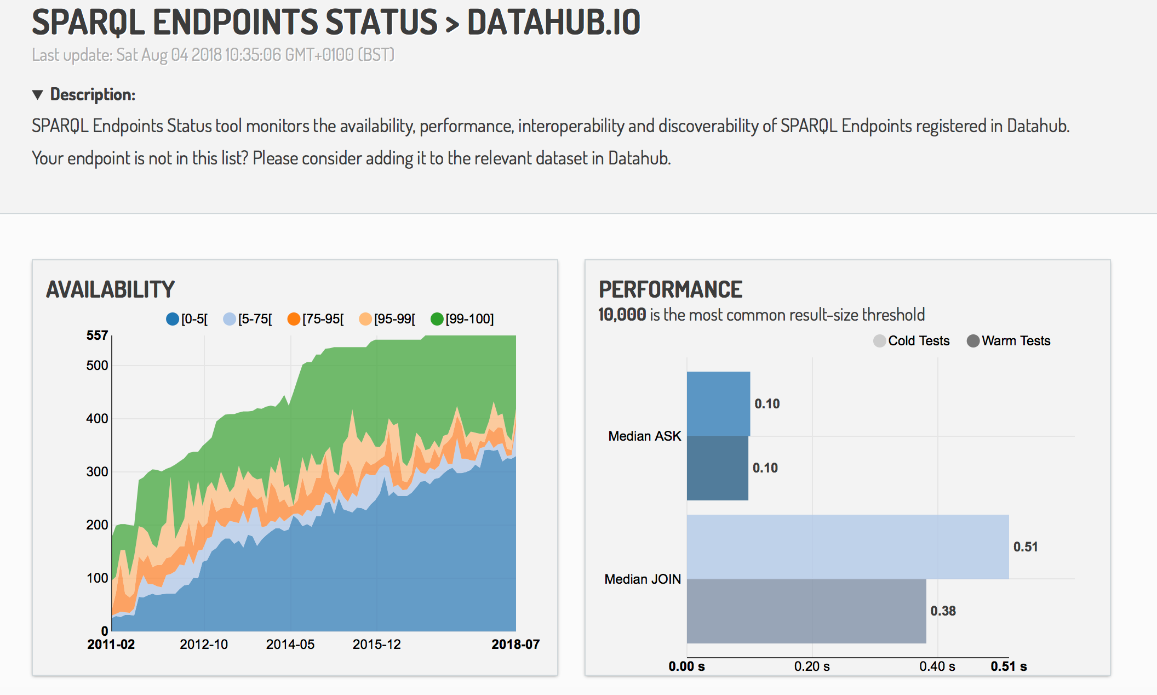Click the Median JOIN axis label
Screen dimensions: 1157x695
click(643, 579)
